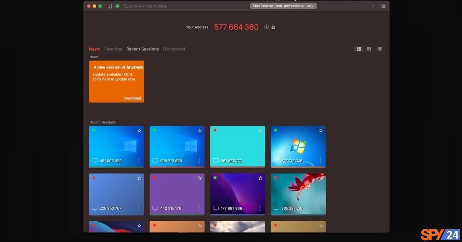Click the Free license badge in the title bar
Image resolution: width=462 pixels, height=242 pixels.
pyautogui.click(x=283, y=6)
